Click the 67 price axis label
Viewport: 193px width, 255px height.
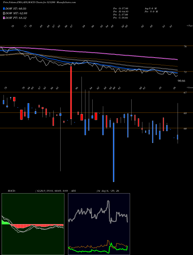tap(185, 93)
